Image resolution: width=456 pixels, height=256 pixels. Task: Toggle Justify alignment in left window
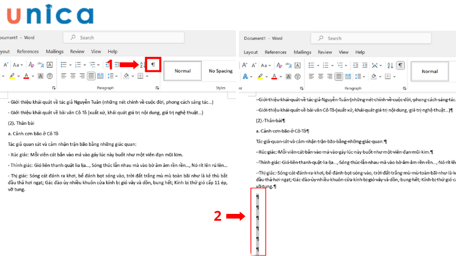(91, 76)
